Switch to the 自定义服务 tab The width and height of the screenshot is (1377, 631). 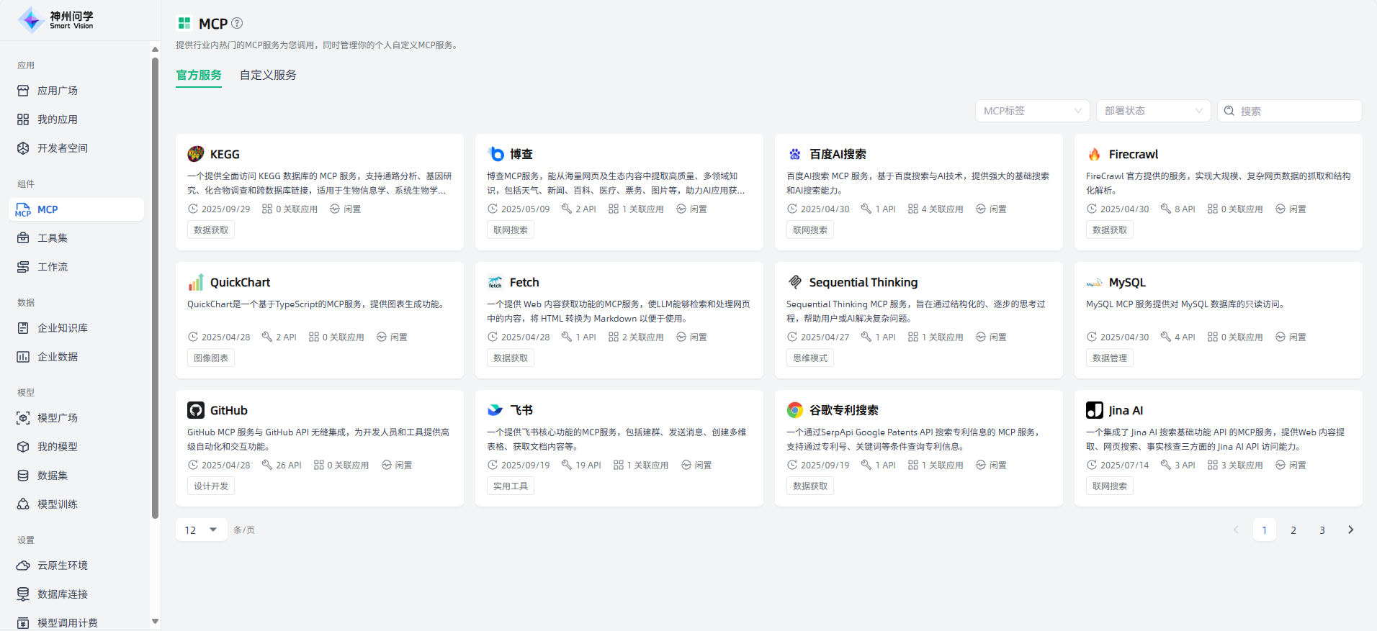268,75
